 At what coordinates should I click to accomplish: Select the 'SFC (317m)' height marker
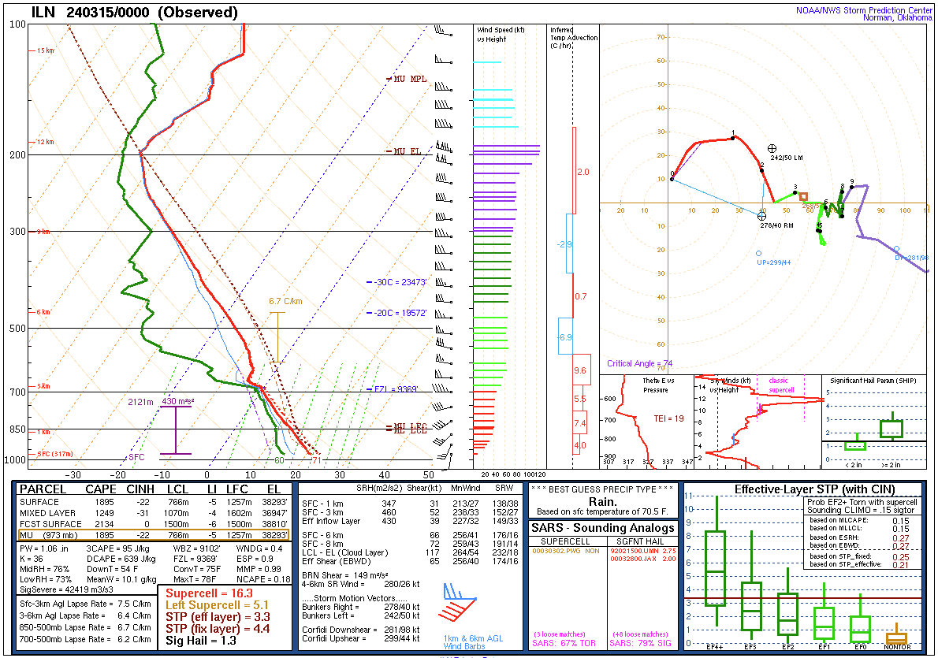click(x=54, y=454)
